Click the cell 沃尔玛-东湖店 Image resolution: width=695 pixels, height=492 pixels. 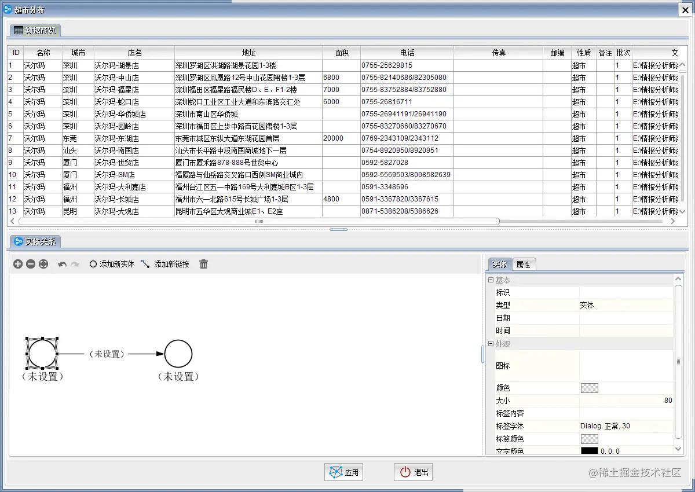click(x=134, y=138)
